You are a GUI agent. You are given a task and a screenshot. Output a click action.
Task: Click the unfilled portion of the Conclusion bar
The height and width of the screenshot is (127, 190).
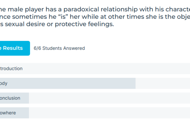(110, 98)
